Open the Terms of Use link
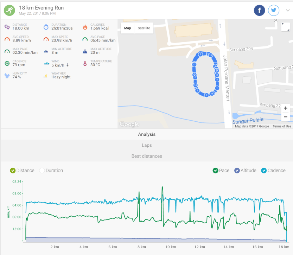This screenshot has width=293, height=255. (x=282, y=126)
